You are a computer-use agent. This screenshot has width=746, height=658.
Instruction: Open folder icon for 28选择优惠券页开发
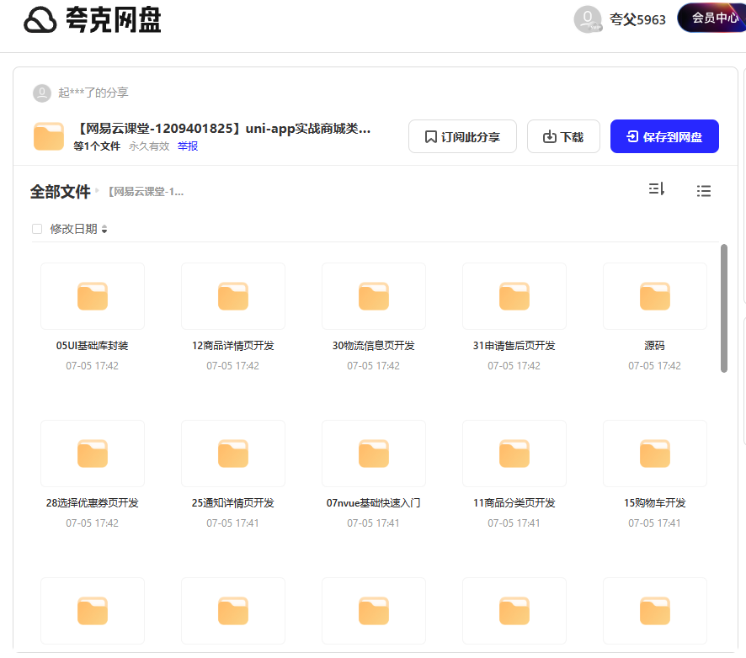click(x=93, y=454)
